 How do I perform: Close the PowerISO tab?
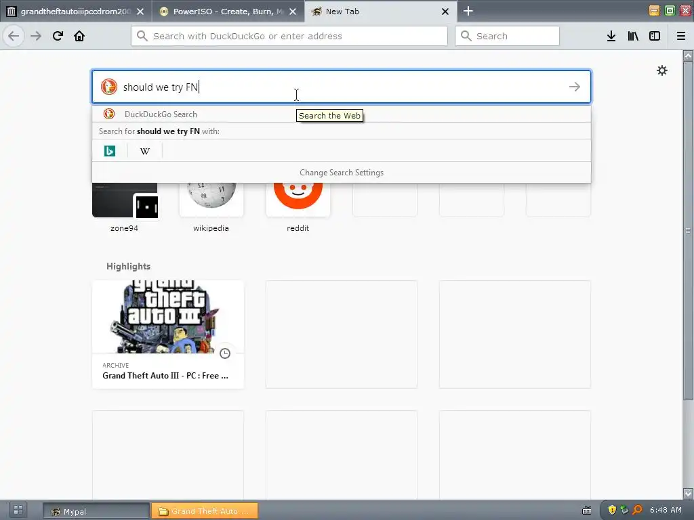[293, 12]
